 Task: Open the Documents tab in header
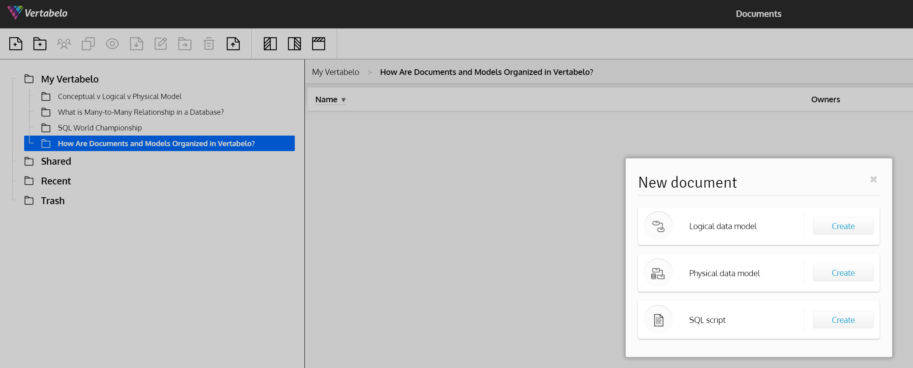tap(758, 14)
